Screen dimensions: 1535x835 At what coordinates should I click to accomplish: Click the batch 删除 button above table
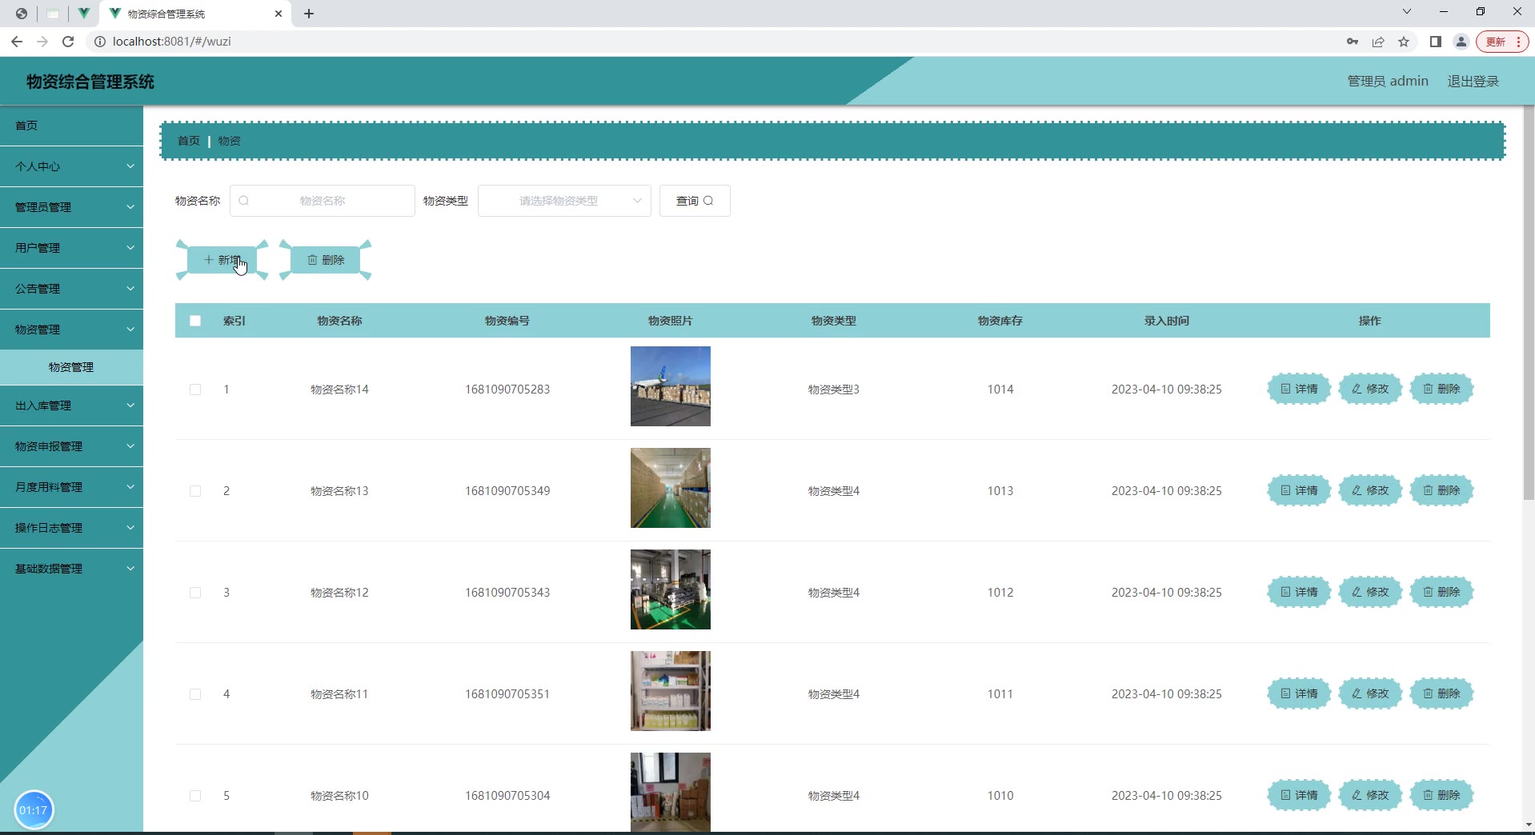pos(325,260)
